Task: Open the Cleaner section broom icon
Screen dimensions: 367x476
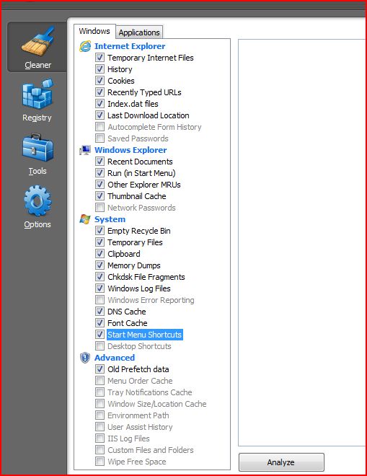Action: tap(38, 42)
